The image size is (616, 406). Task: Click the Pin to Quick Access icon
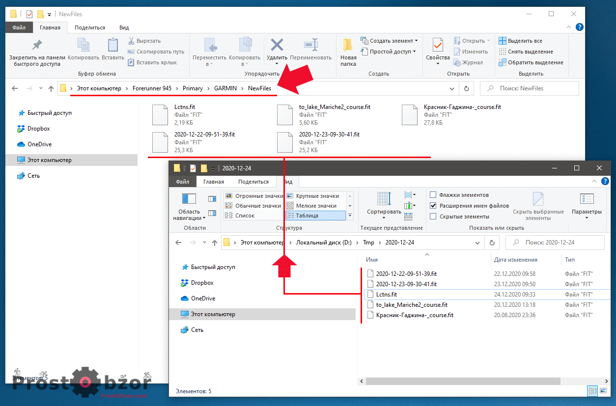[x=37, y=46]
